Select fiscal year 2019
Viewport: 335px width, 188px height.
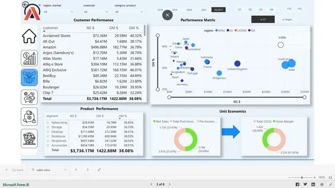point(175,10)
